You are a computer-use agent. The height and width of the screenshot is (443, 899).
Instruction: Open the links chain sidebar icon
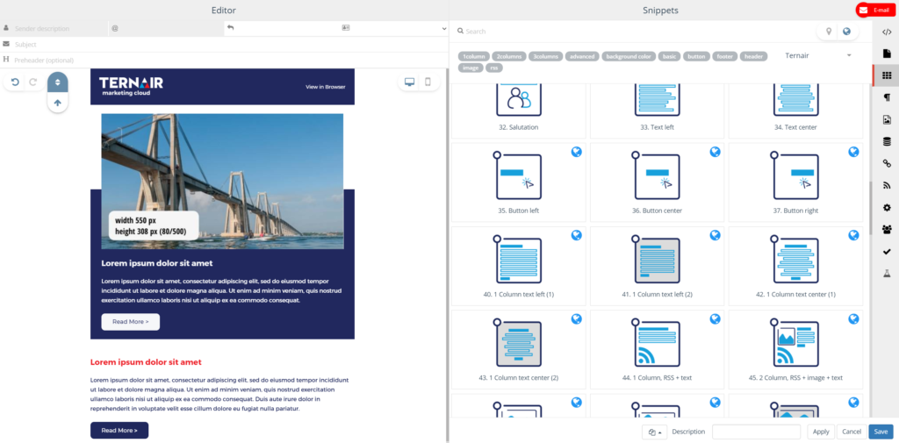tap(887, 163)
